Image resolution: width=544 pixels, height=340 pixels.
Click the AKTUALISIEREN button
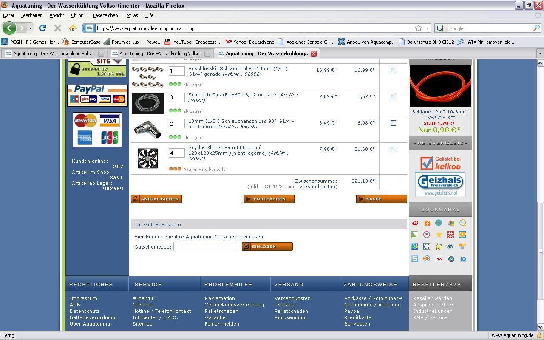pyautogui.click(x=156, y=199)
